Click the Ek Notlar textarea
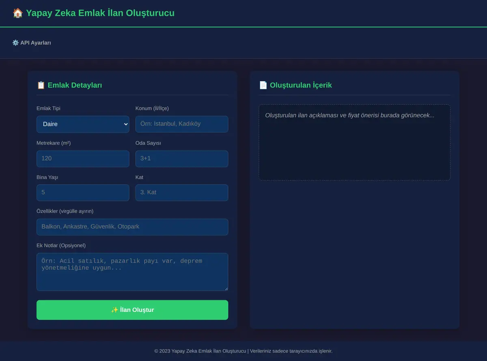The height and width of the screenshot is (361, 487). coord(132,272)
